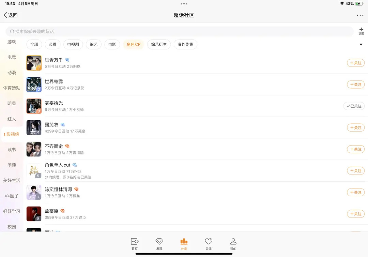Open the 世界寄露 super topic
Viewport: 368px width, 257px height.
click(x=55, y=82)
